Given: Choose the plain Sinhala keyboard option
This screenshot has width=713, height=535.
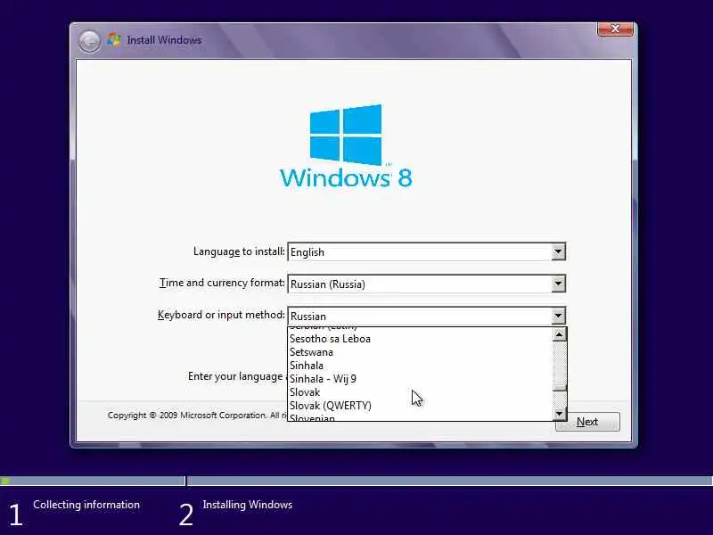Looking at the screenshot, I should pyautogui.click(x=420, y=366).
